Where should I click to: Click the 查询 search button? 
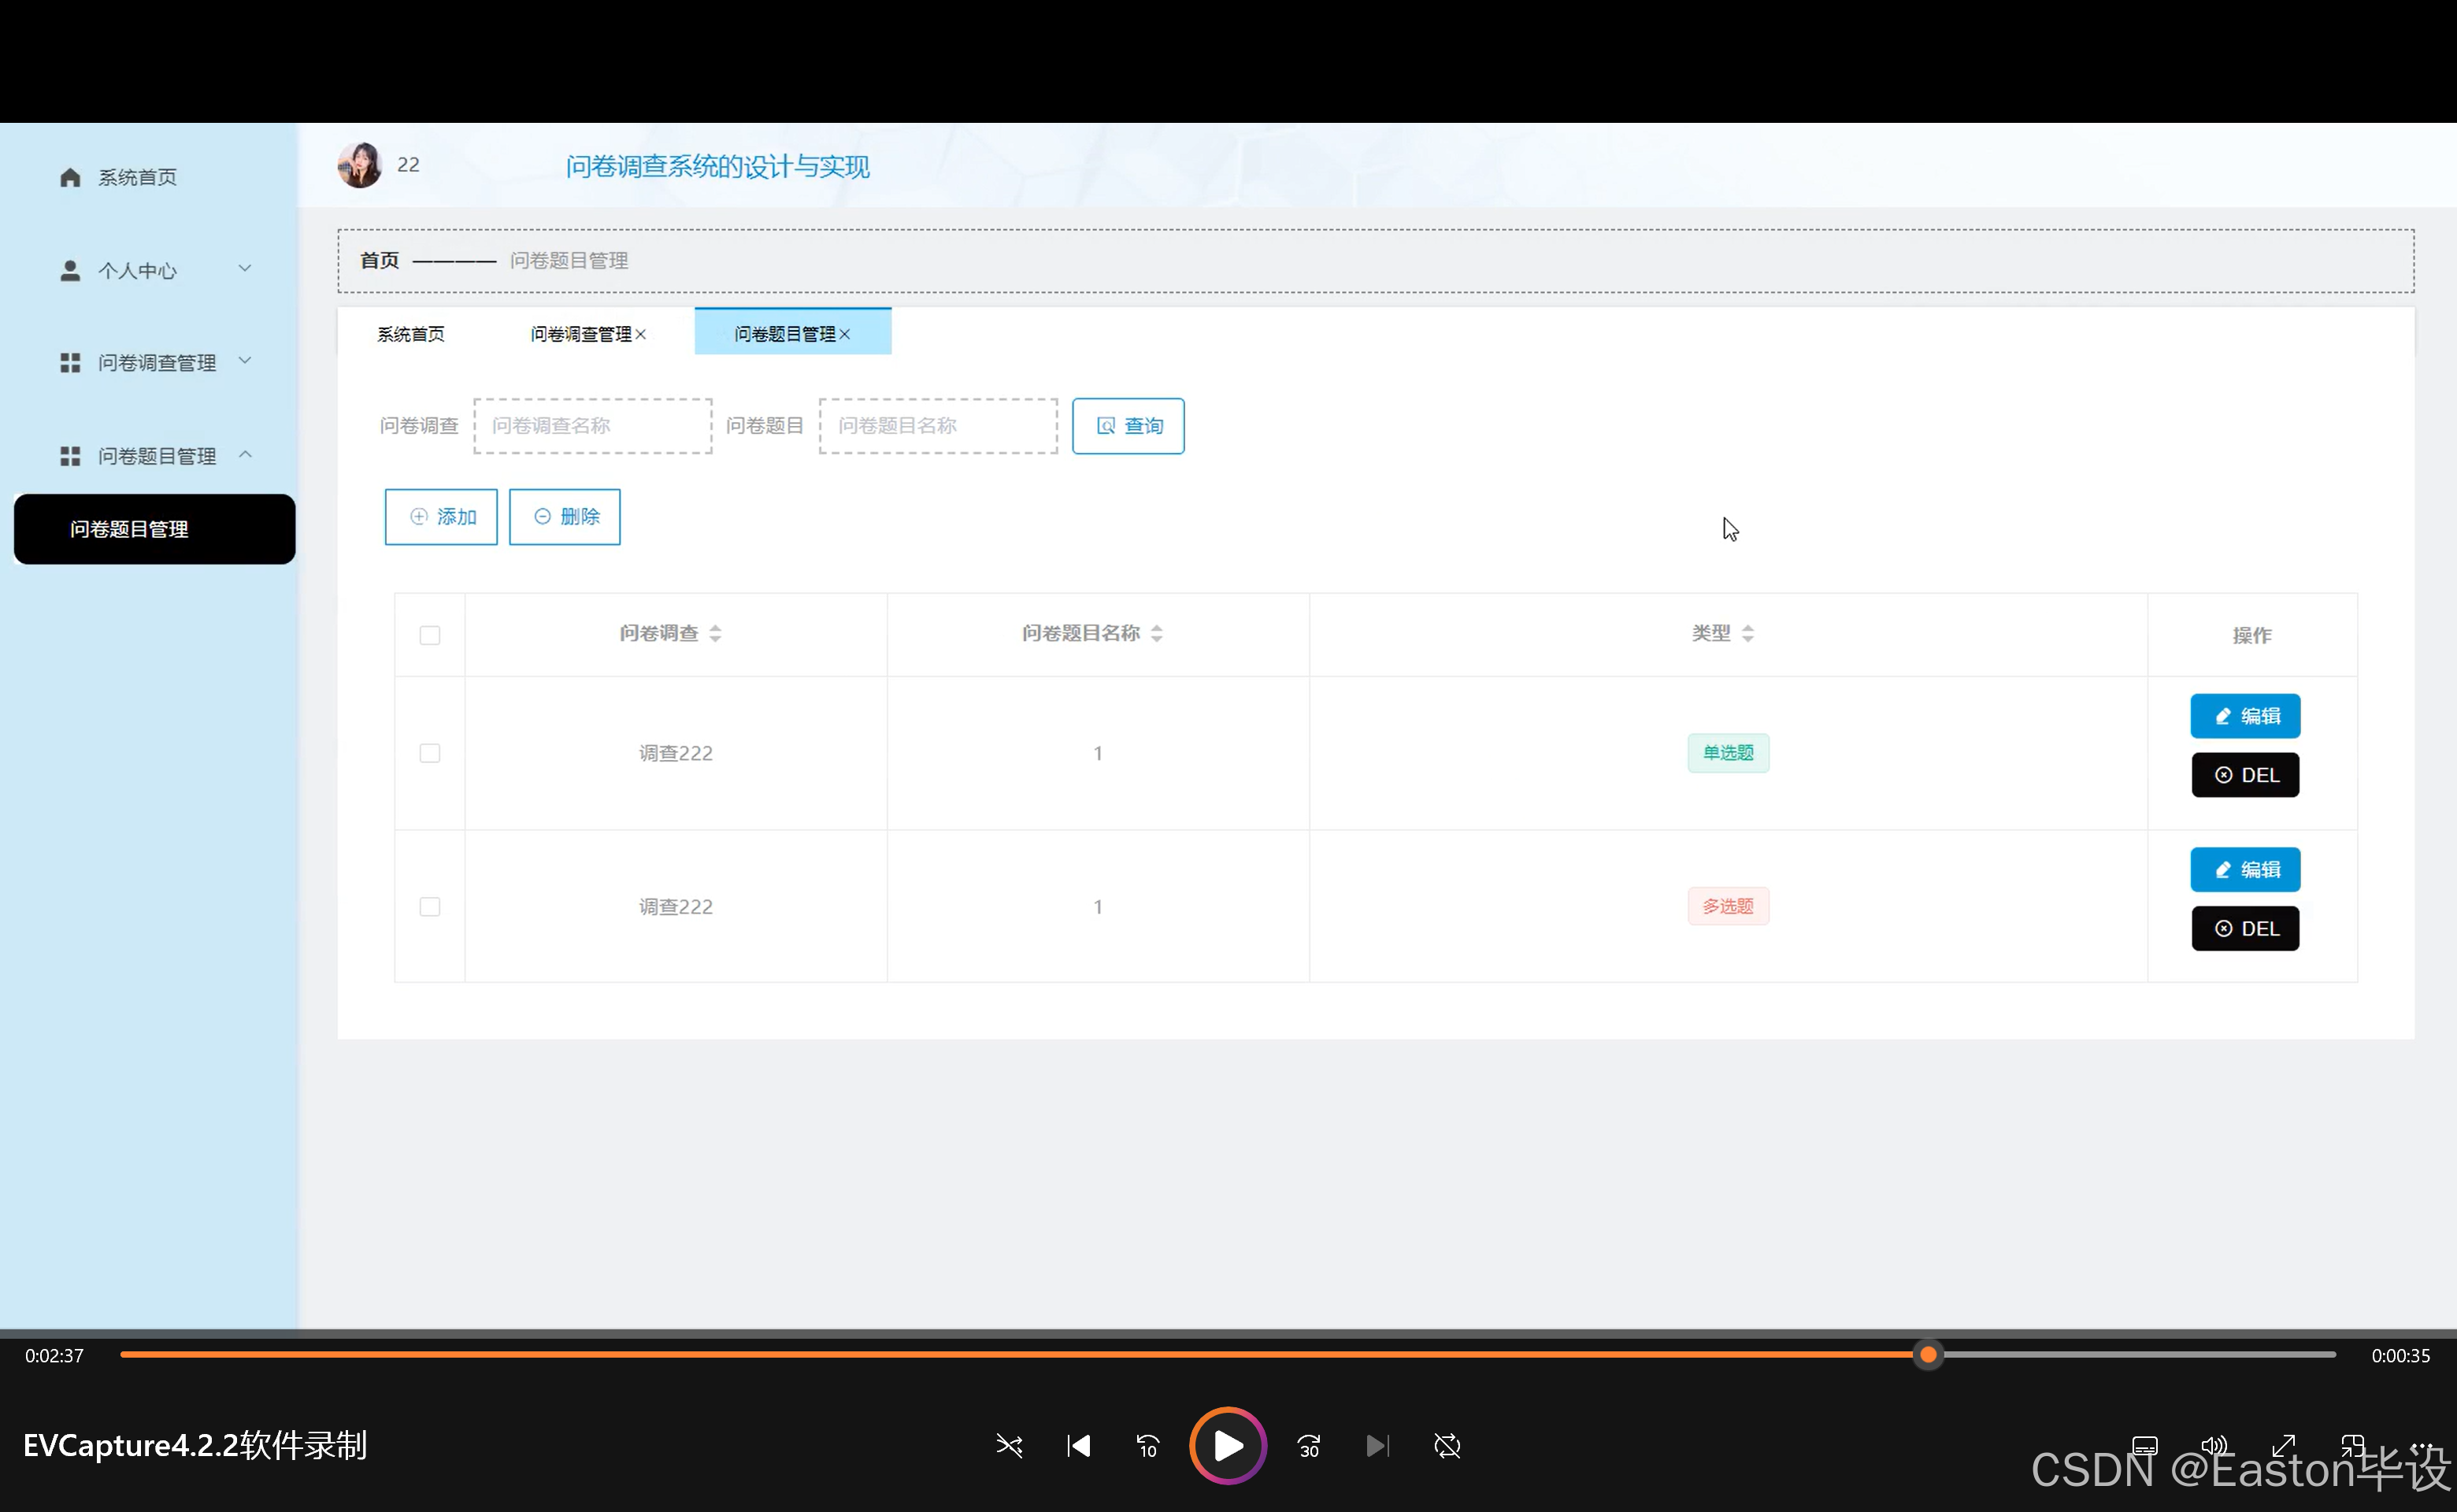[1128, 426]
